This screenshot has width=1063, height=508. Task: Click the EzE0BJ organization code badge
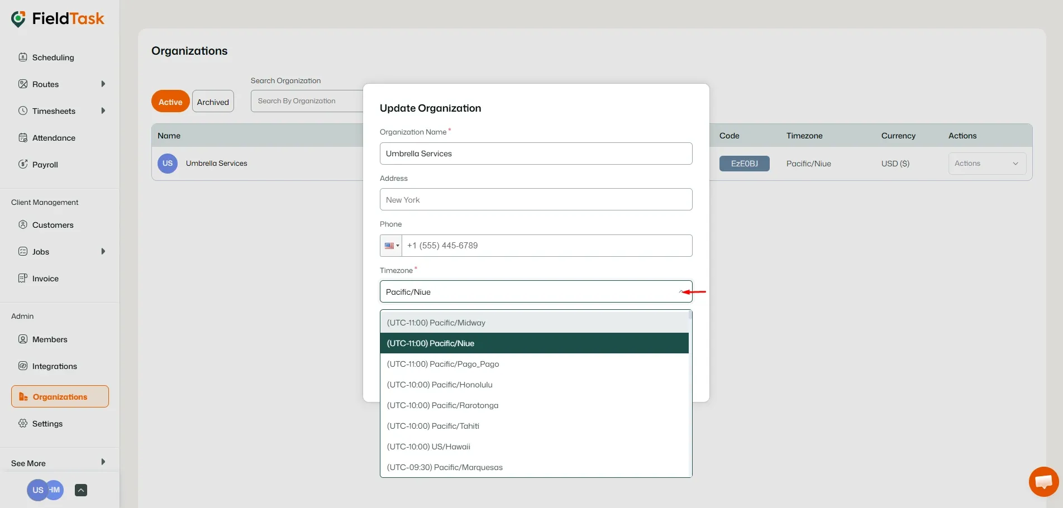coord(744,164)
